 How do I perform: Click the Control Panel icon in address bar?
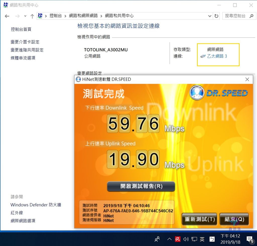(40, 16)
